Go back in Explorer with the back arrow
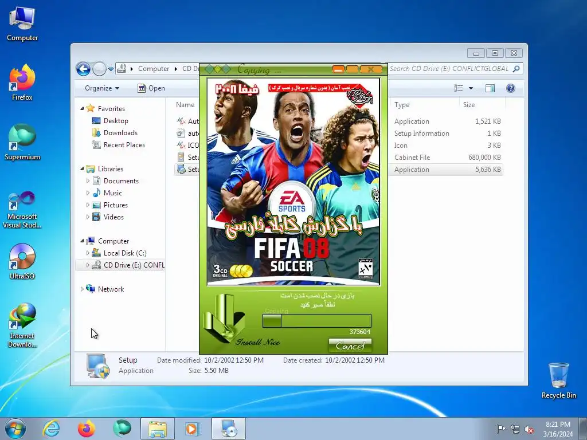The width and height of the screenshot is (587, 440). (83, 69)
